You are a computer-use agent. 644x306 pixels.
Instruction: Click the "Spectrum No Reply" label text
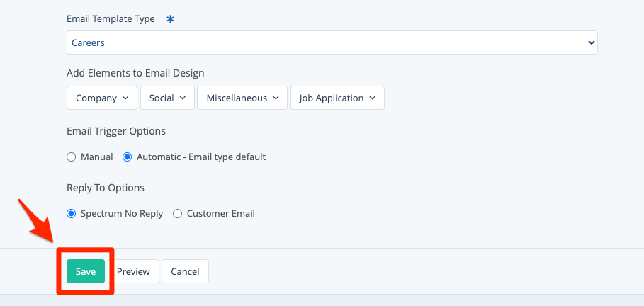coord(122,213)
